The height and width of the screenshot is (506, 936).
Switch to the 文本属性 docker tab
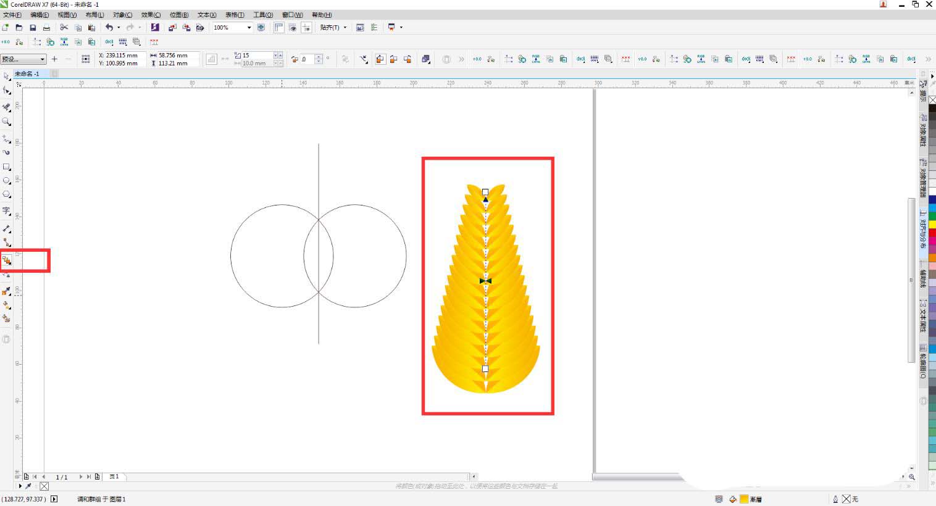pyautogui.click(x=923, y=316)
